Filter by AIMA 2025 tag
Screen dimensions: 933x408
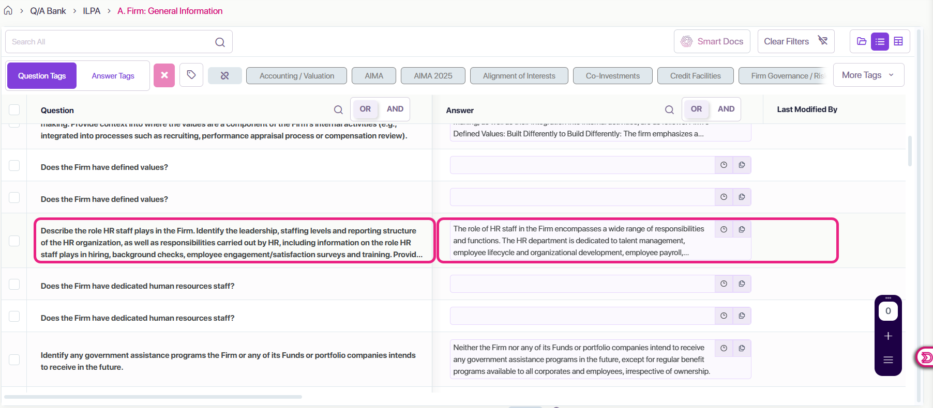(433, 76)
